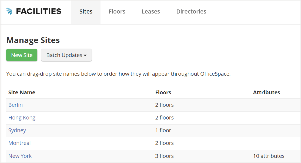Viewport: 301px width, 163px height.
Task: Select the Sydney site link
Action: (x=17, y=130)
